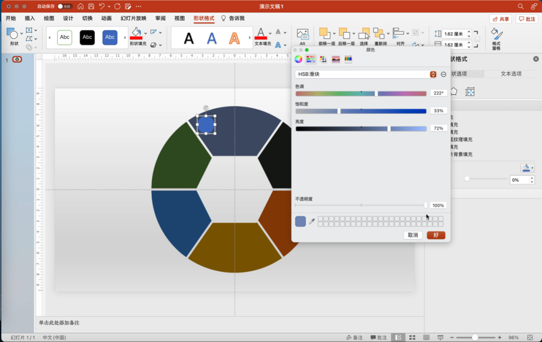Undo the last action
Screen dimensions: 542x342
click(101, 6)
